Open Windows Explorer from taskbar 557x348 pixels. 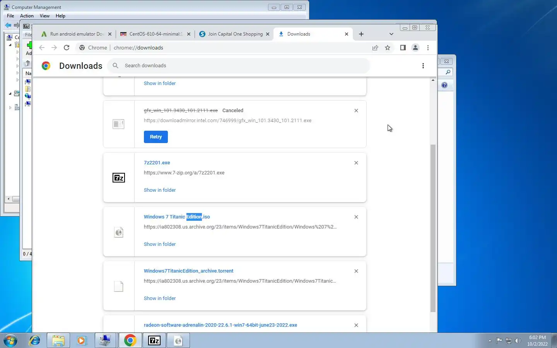pos(58,341)
